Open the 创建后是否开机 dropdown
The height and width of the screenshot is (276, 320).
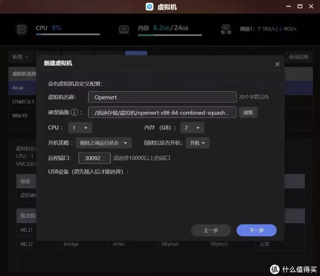pos(197,142)
